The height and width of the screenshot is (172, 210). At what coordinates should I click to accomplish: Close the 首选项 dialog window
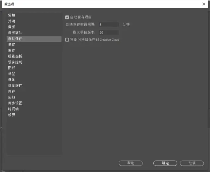point(204,4)
